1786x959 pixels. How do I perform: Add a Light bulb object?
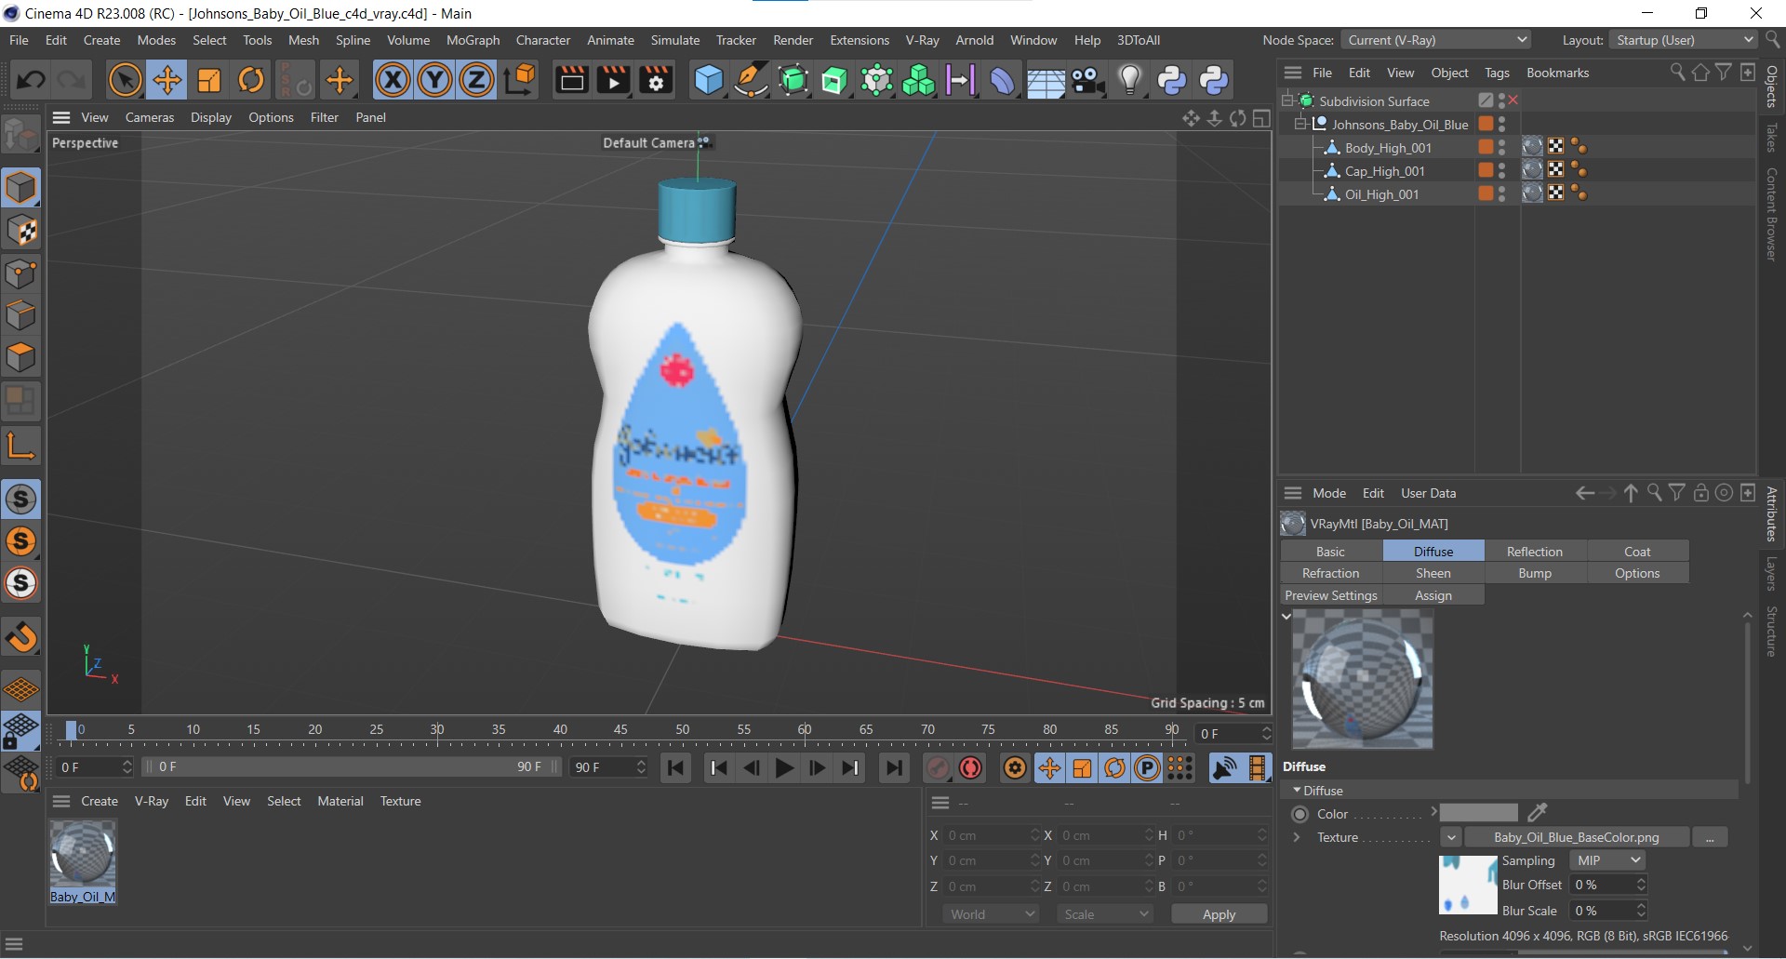1129,80
